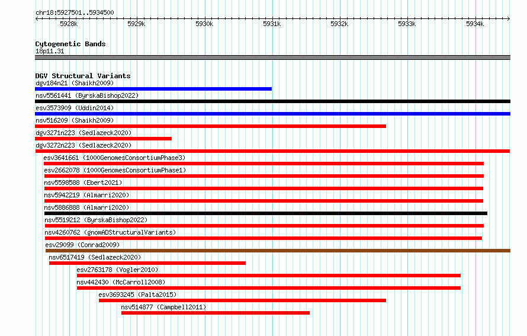Screen dimensions: 527x336
Task: Click the grey 18p11.31 cytogenetic band bar
Action: pyautogui.click(x=272, y=57)
